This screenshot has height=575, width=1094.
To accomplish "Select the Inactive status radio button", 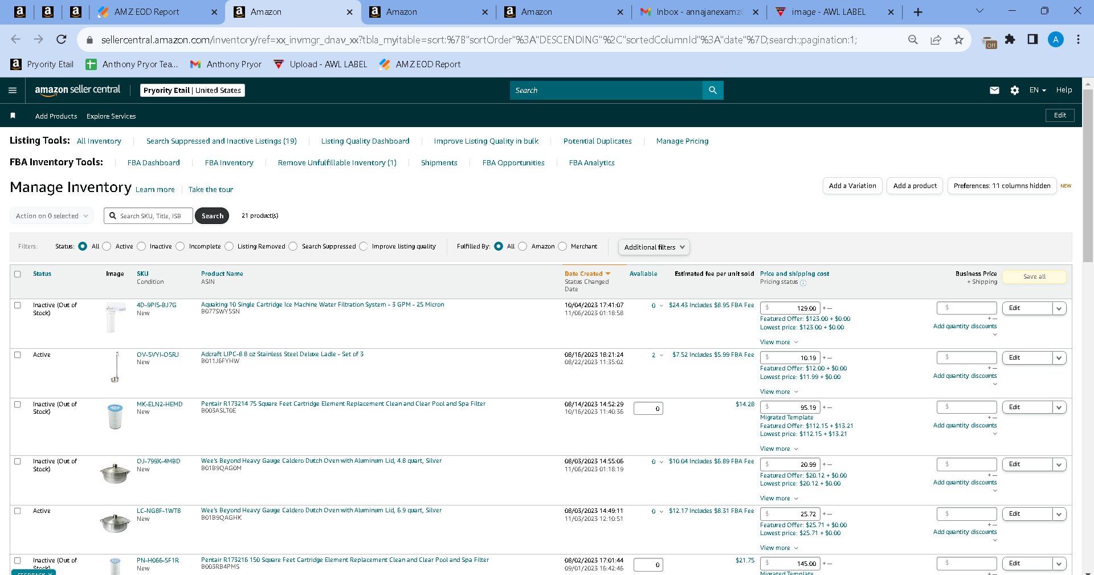I will point(141,246).
